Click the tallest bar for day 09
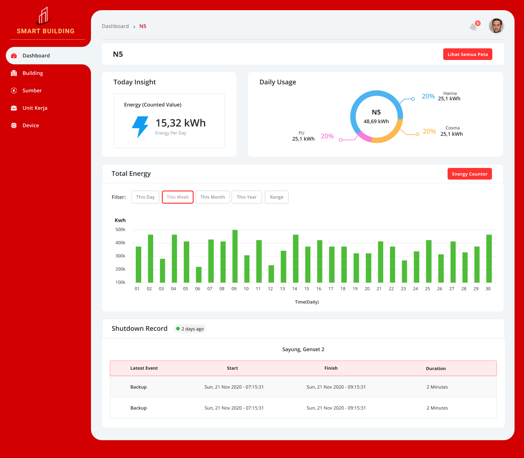This screenshot has height=458, width=524. click(x=235, y=256)
